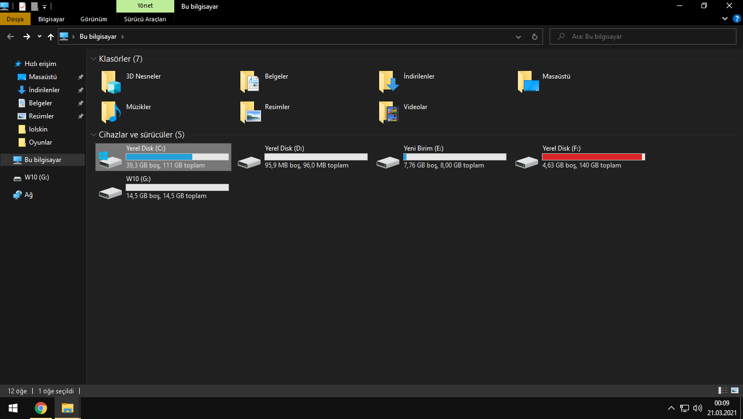Image resolution: width=743 pixels, height=419 pixels.
Task: Switch to the Bilgisayar ribbon tab
Action: (51, 19)
